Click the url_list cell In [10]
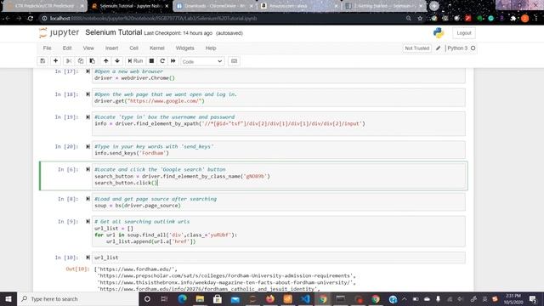The width and height of the screenshot is (544, 306). pyautogui.click(x=279, y=258)
